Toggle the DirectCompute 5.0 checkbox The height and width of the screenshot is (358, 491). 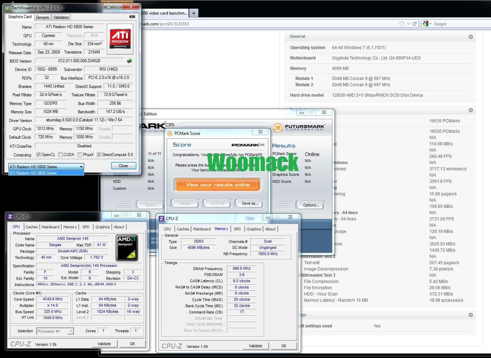tap(99, 155)
